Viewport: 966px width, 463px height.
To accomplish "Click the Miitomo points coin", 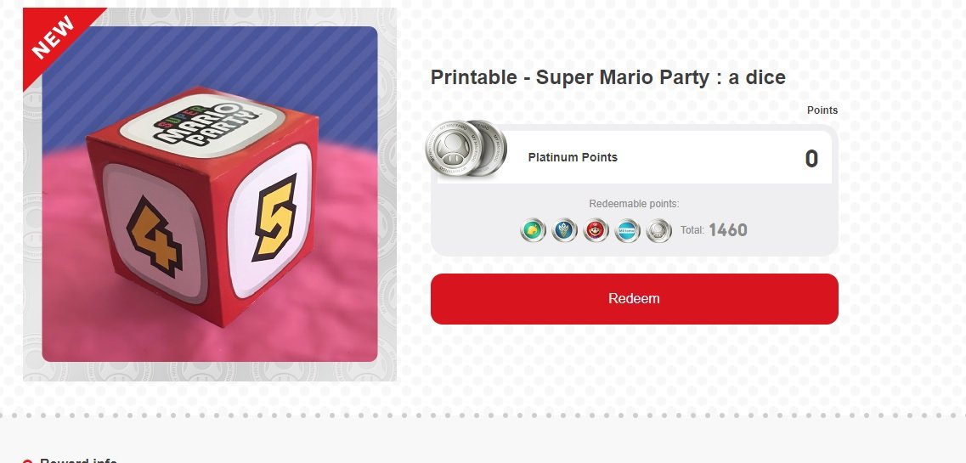I will tap(628, 230).
